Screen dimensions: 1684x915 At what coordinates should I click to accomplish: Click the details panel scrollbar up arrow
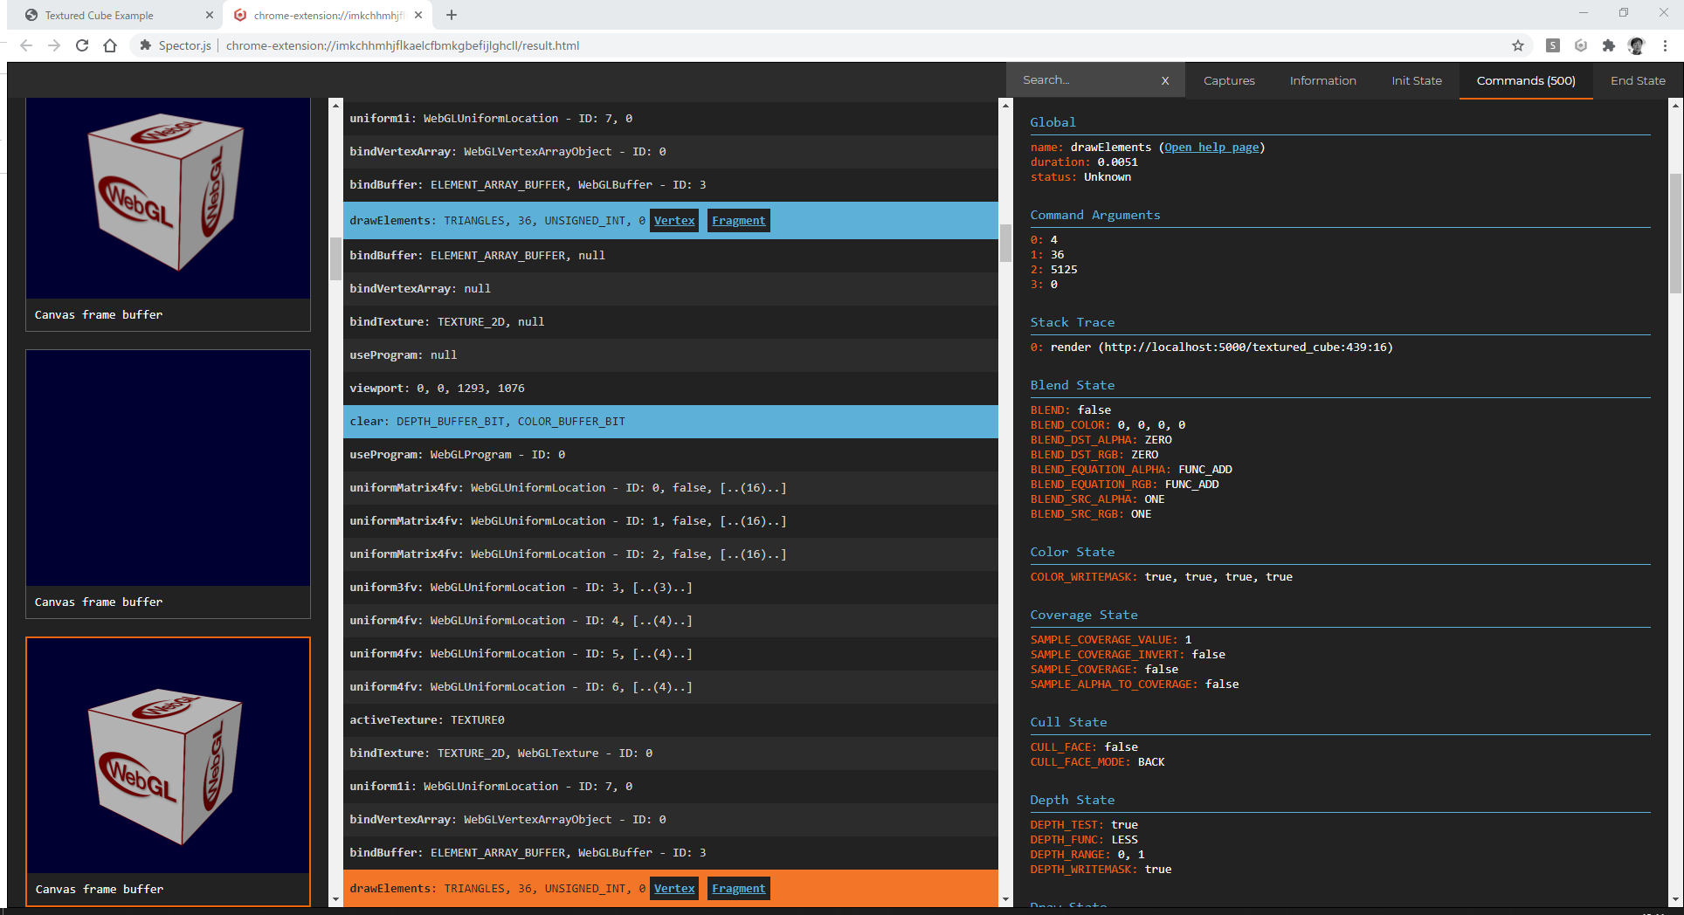1675,106
